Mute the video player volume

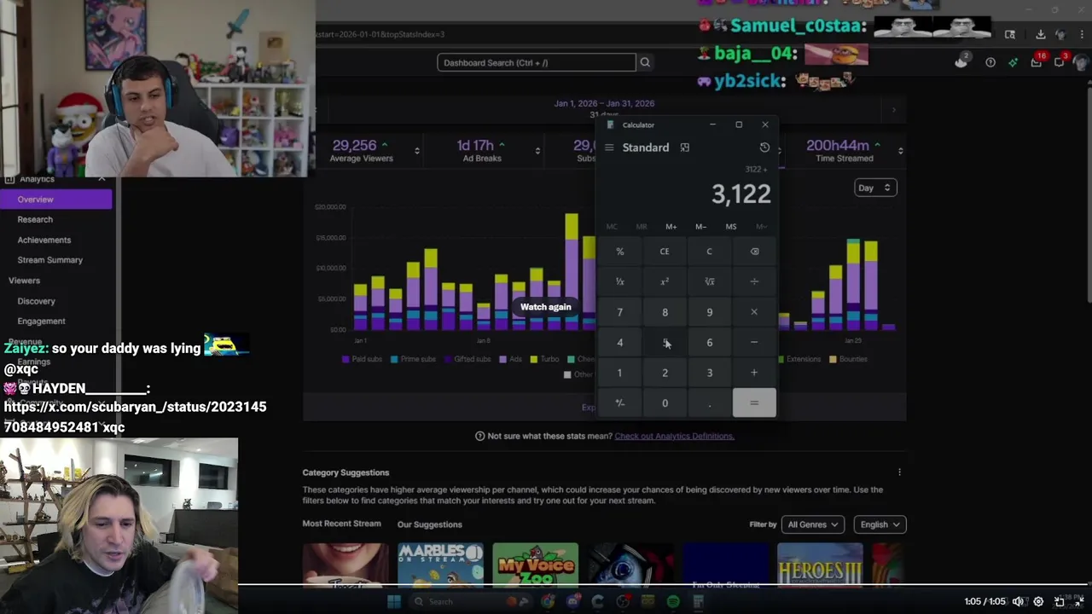click(x=1018, y=601)
